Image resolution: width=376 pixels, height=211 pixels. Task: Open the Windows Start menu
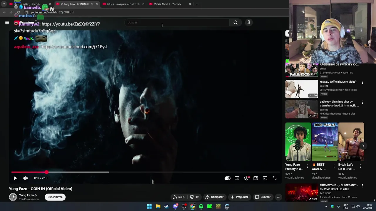coord(149,206)
